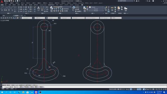Click the Paste clipboard icon

[119, 8]
